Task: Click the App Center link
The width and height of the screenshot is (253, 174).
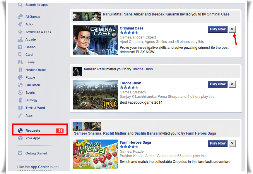Action: pyautogui.click(x=40, y=167)
